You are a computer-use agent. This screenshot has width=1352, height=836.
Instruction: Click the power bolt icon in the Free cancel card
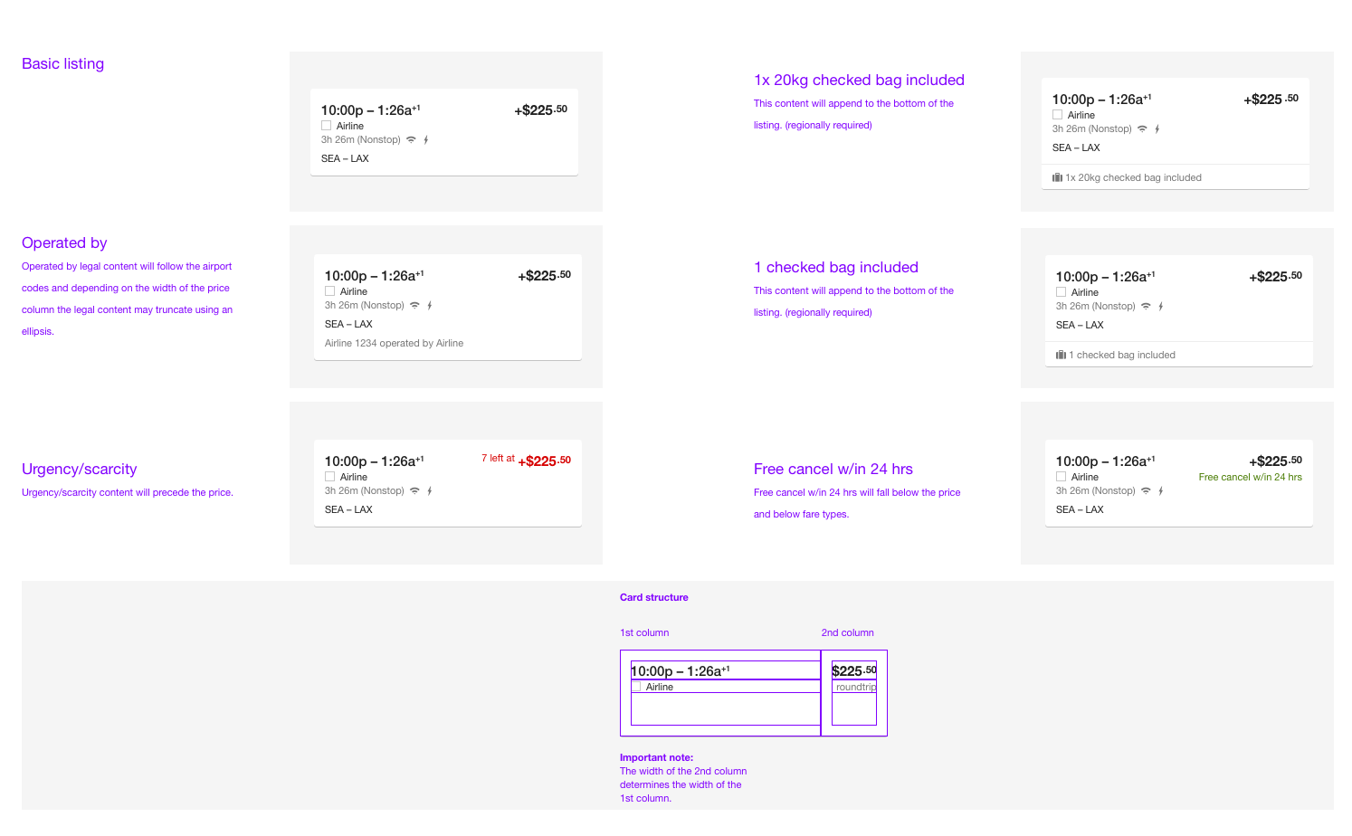click(x=1160, y=490)
